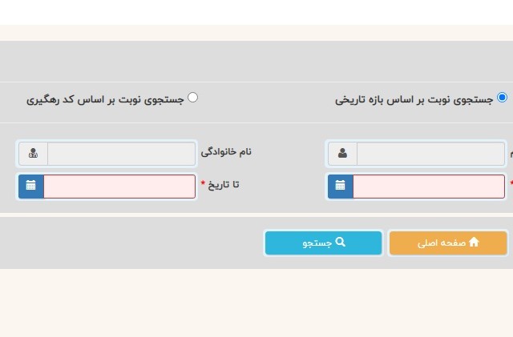Viewport: 513px width, 337px height.
Task: Click the user icon beside the first name field
Action: [342, 154]
